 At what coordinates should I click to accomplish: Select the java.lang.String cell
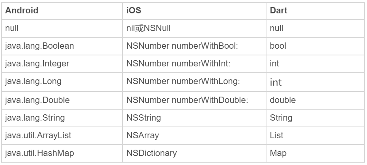click(35, 117)
